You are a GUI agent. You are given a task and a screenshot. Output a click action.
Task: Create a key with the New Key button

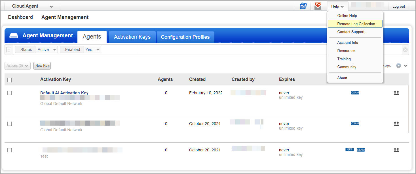[42, 66]
